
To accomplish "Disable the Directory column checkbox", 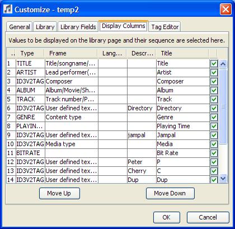I will point(214,109).
